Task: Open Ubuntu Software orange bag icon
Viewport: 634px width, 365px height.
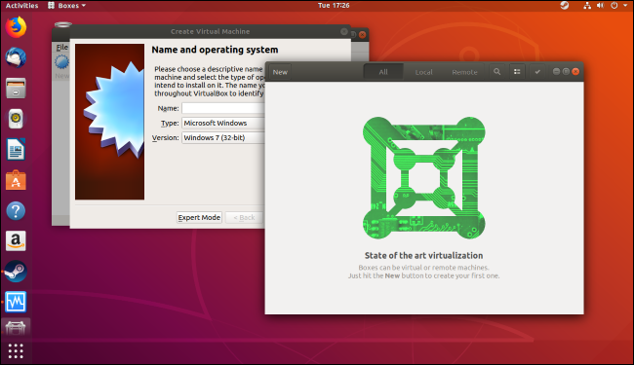Action: click(x=16, y=180)
